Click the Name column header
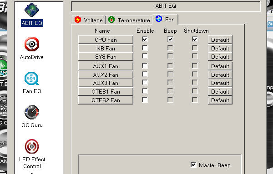Screen dimensions: 273x174 (x=102, y=31)
